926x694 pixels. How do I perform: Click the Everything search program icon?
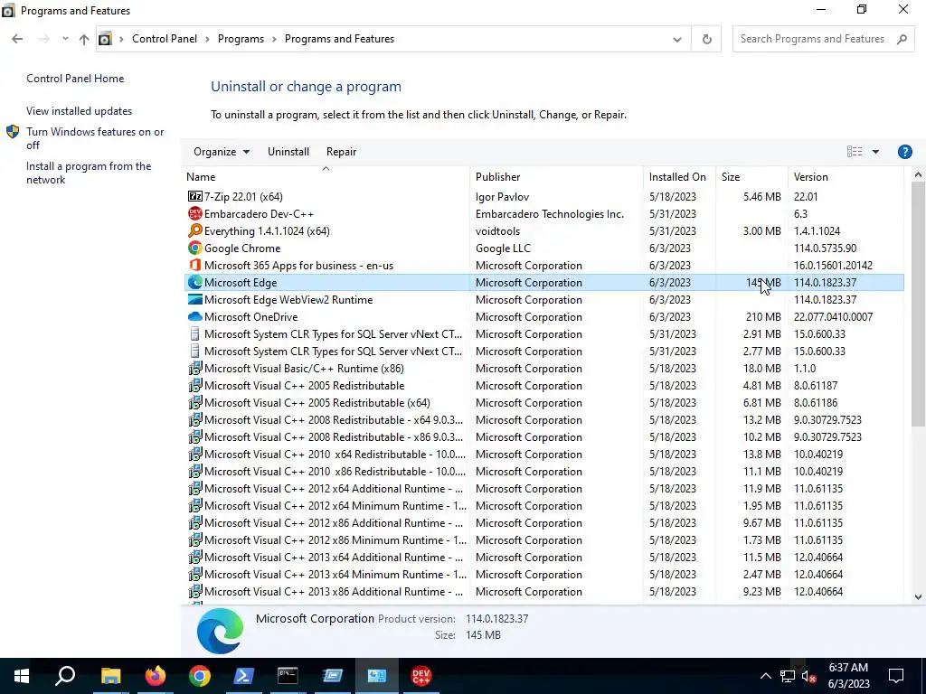pyautogui.click(x=195, y=230)
